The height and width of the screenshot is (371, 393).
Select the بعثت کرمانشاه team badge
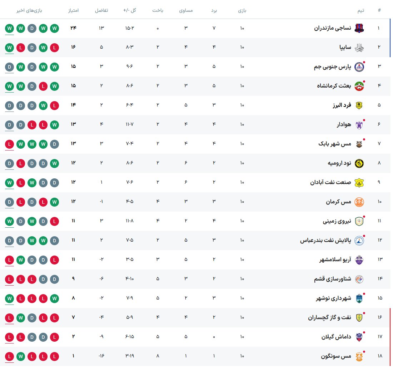pyautogui.click(x=359, y=86)
